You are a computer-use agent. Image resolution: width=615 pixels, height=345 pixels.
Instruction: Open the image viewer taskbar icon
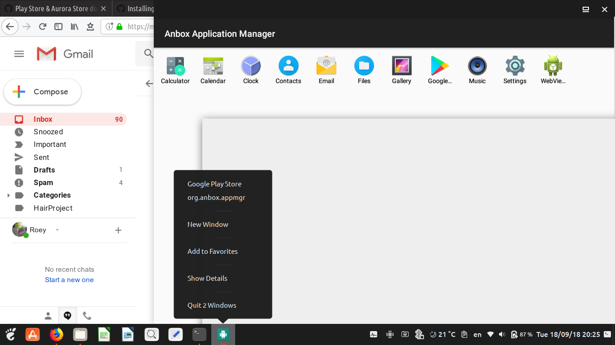128,334
